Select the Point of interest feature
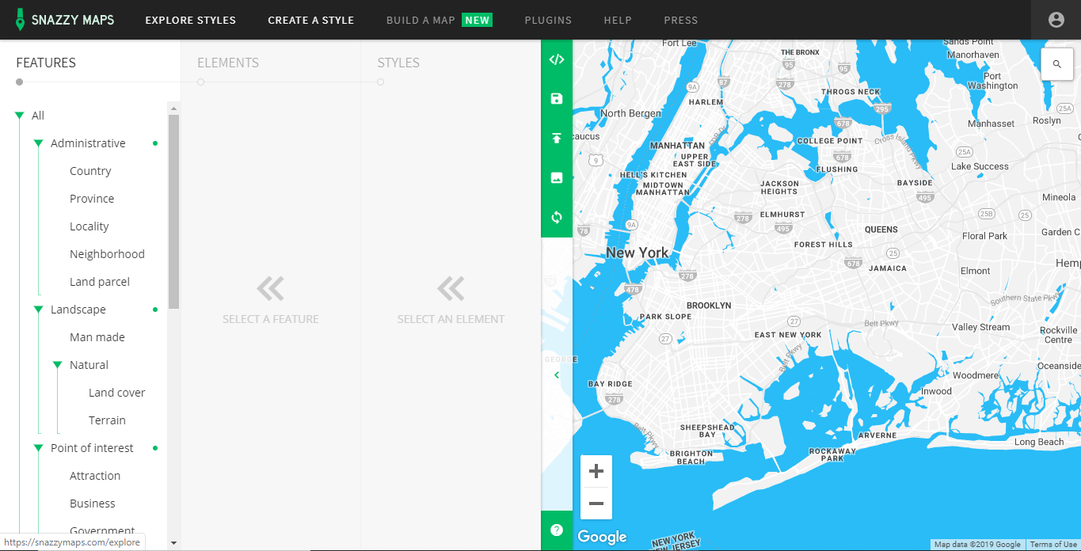1081x551 pixels. [x=92, y=448]
